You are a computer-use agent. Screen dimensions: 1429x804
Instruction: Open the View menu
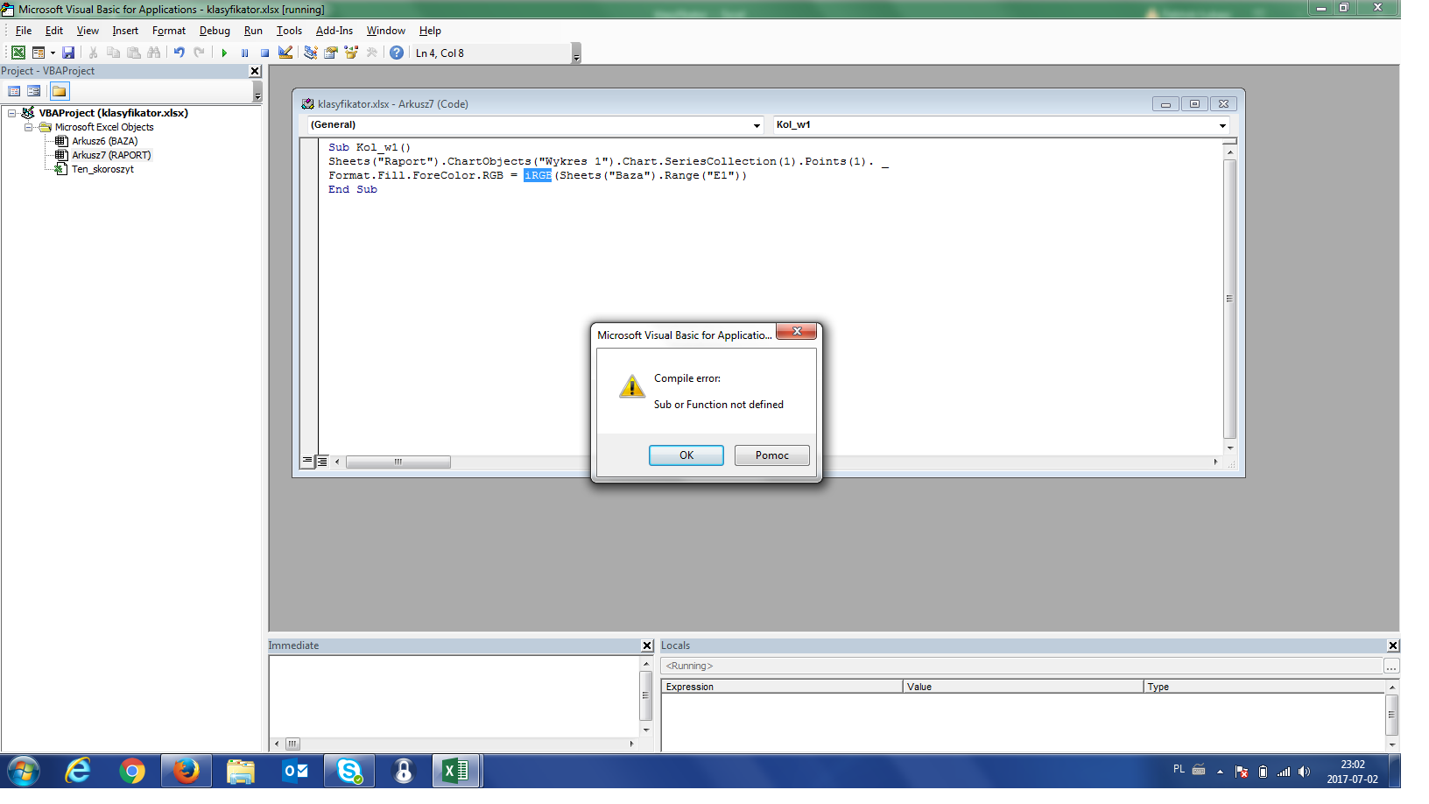tap(88, 31)
